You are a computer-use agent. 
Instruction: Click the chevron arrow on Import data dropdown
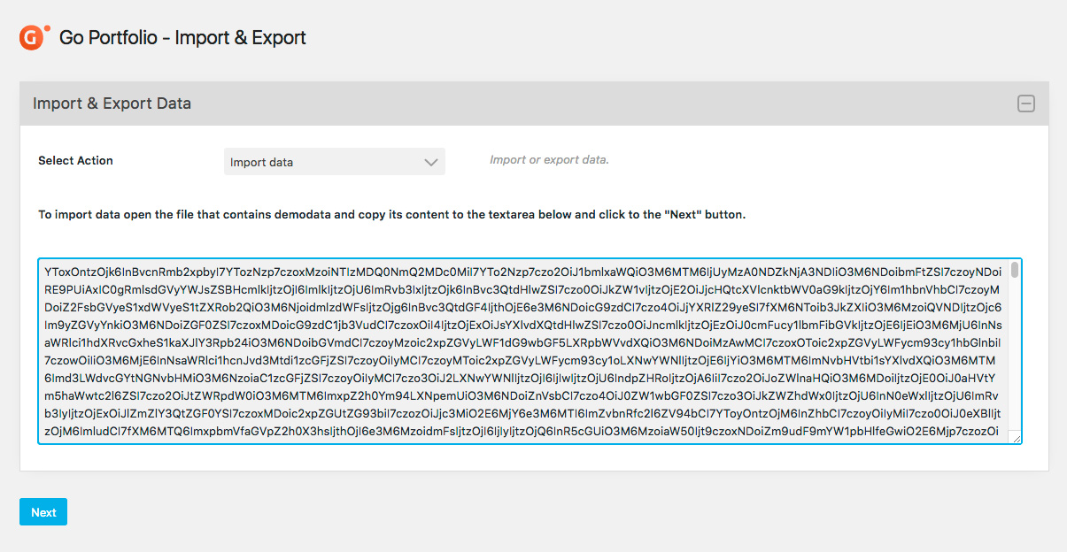(x=431, y=162)
